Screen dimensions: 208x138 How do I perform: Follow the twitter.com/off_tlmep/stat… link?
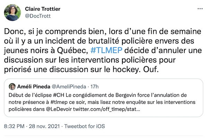pyautogui.click(x=106, y=109)
